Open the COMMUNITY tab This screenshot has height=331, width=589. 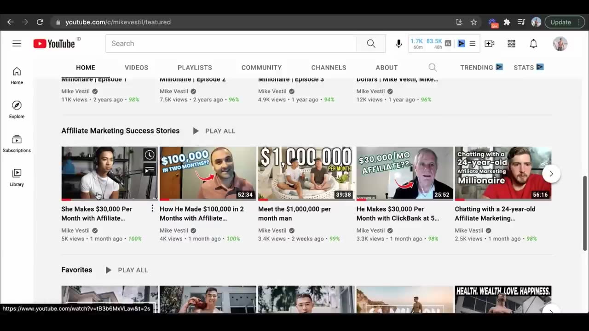261,68
